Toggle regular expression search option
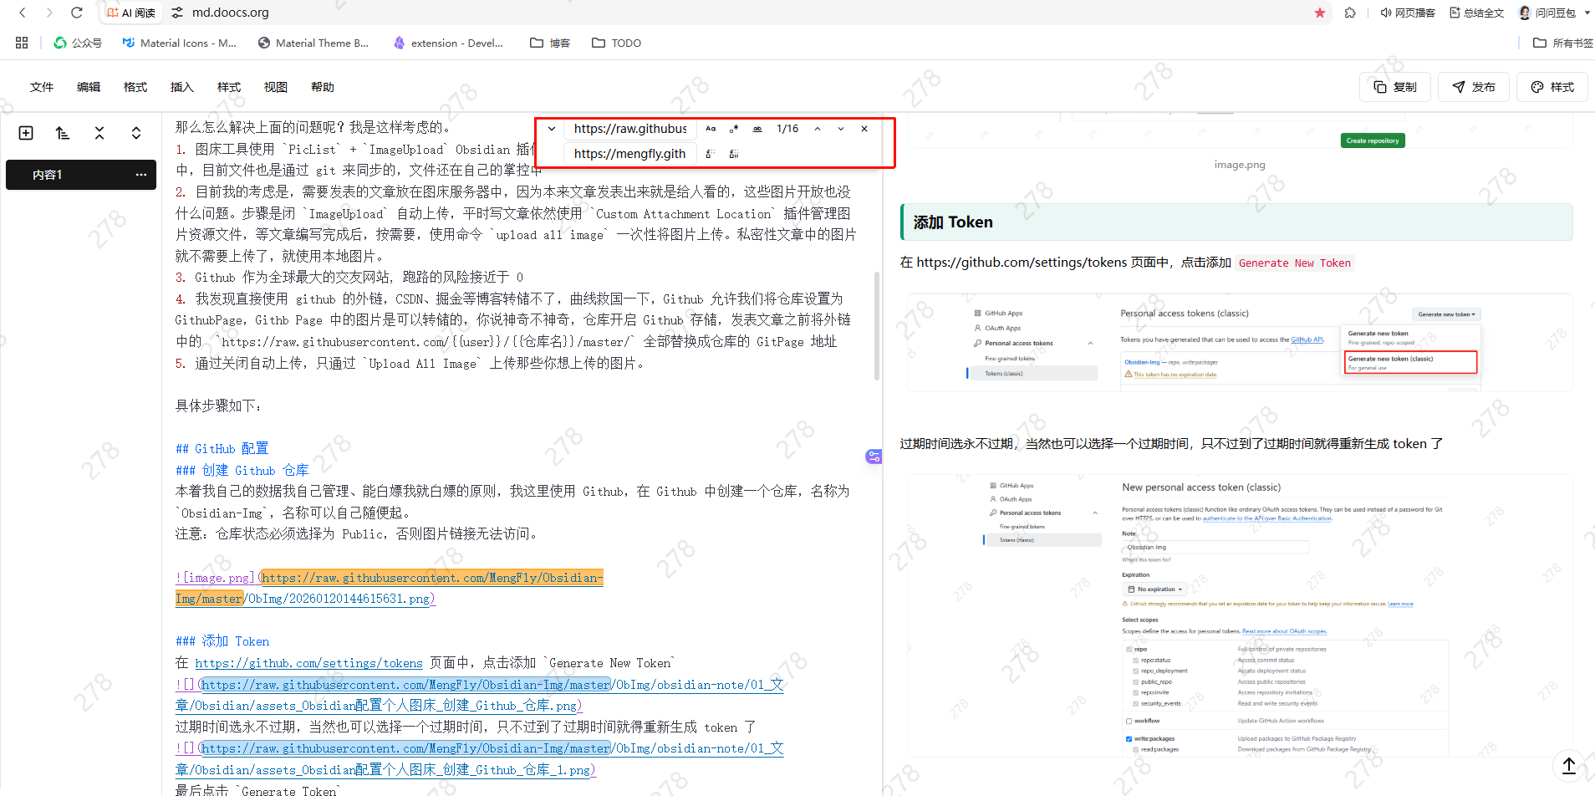1595x796 pixels. (734, 129)
